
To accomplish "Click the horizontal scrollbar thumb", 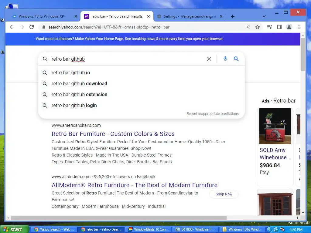I will (119, 218).
